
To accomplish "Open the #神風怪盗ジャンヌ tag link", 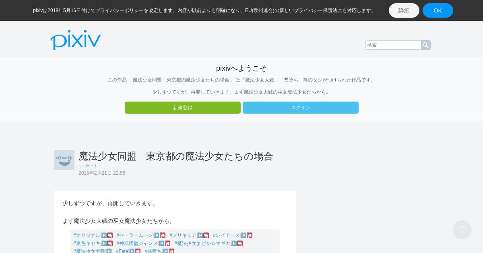I will tap(137, 243).
